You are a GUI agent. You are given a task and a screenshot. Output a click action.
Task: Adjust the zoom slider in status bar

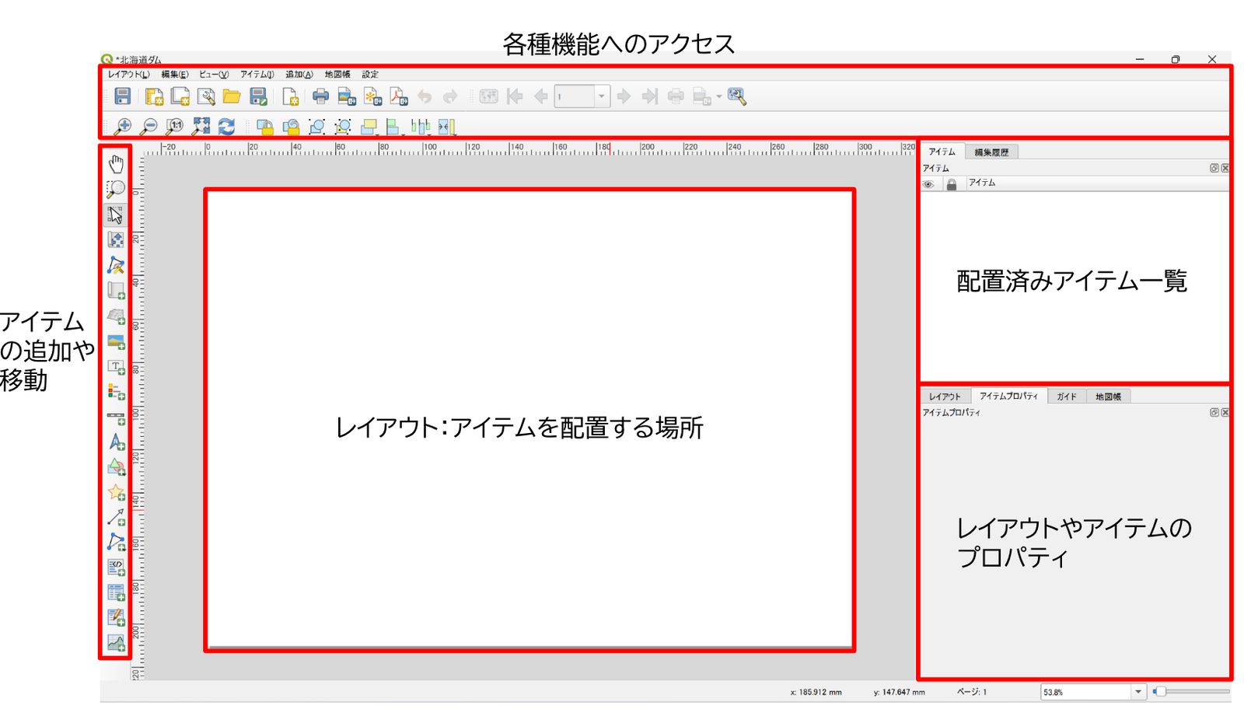pos(1191,691)
